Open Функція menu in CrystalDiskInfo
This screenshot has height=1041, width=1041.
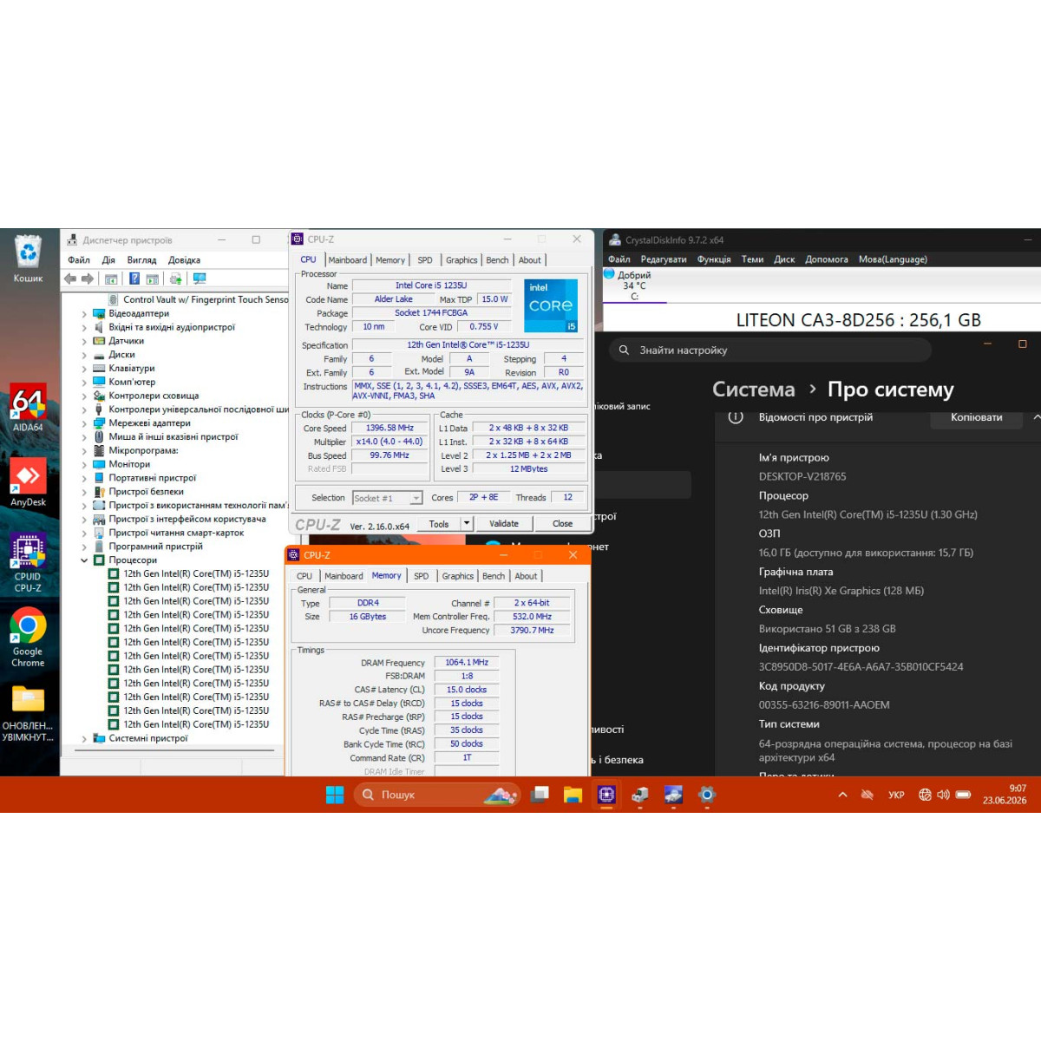point(714,259)
